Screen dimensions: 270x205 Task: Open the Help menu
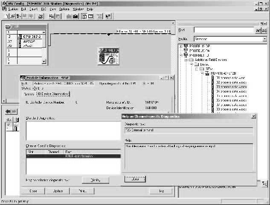pos(90,9)
